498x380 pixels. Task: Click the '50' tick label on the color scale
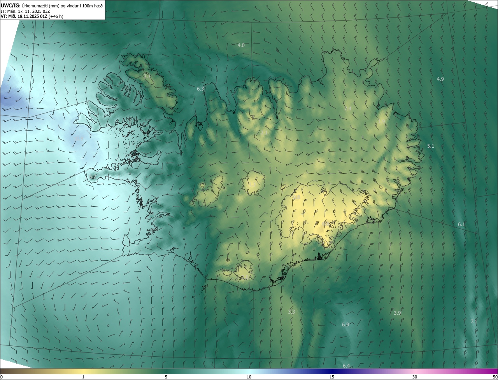pos(495,377)
